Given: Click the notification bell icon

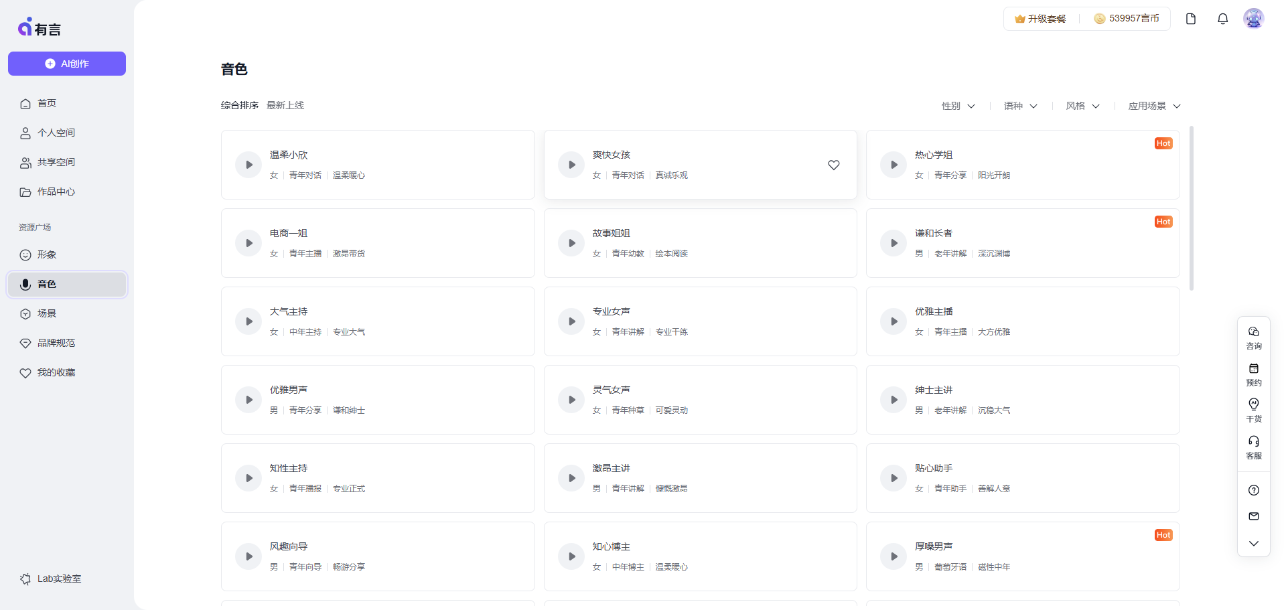Looking at the screenshot, I should pos(1222,19).
